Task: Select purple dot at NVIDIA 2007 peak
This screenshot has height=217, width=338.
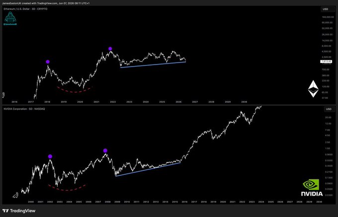Action: 105,150
